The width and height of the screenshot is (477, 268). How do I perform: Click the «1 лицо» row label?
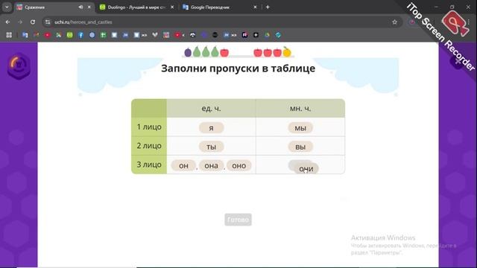coord(149,127)
